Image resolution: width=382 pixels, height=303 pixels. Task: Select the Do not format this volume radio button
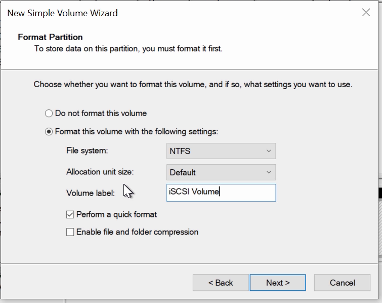pyautogui.click(x=49, y=113)
